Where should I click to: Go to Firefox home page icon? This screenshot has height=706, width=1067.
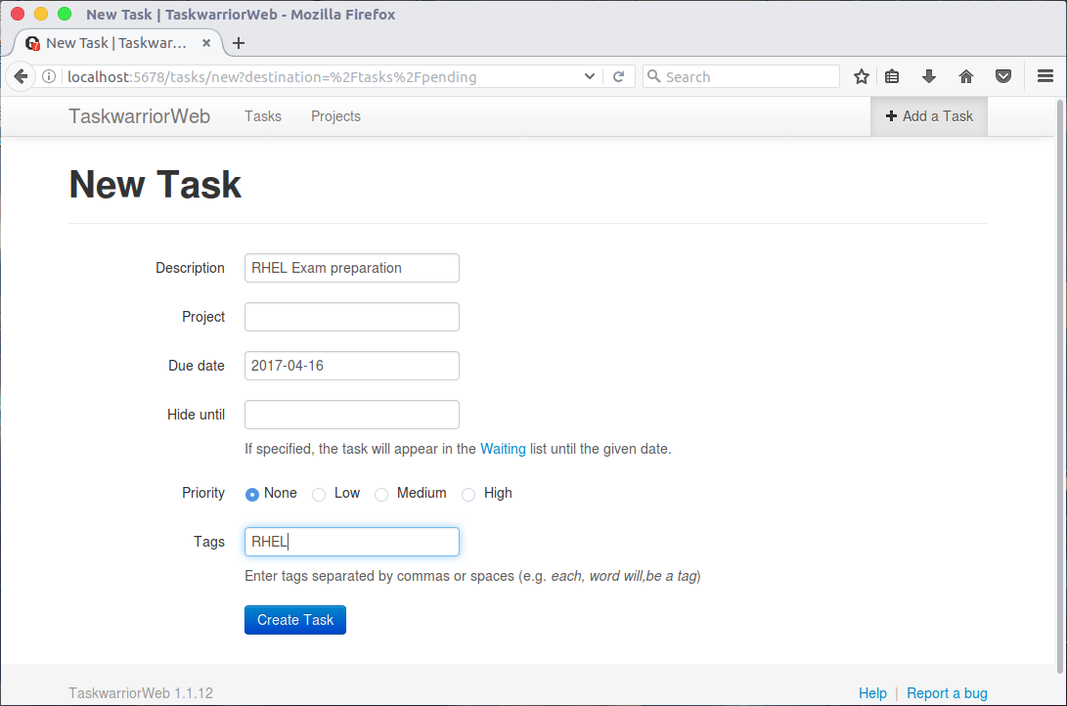(x=965, y=77)
